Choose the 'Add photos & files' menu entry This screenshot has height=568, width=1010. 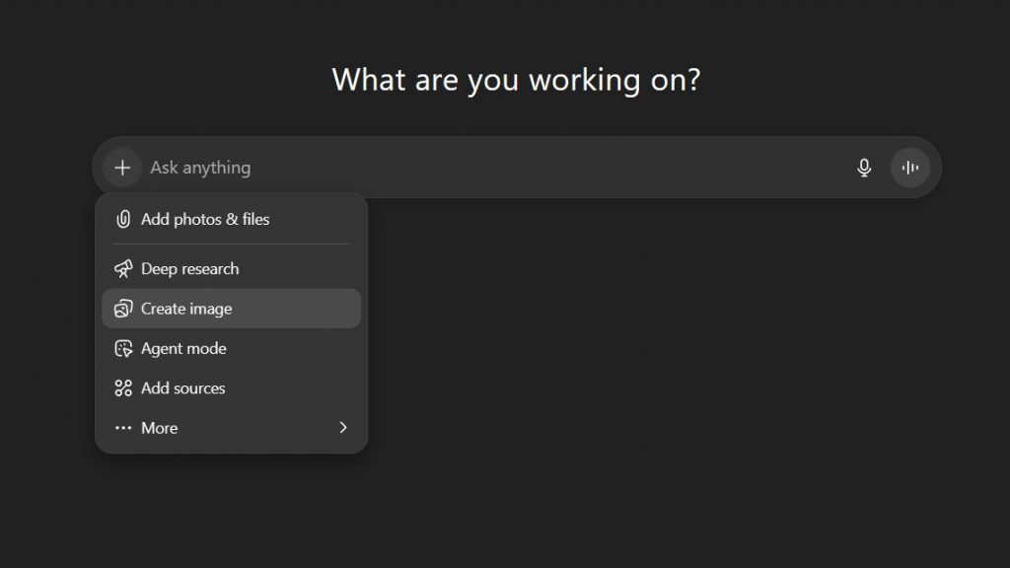point(205,219)
